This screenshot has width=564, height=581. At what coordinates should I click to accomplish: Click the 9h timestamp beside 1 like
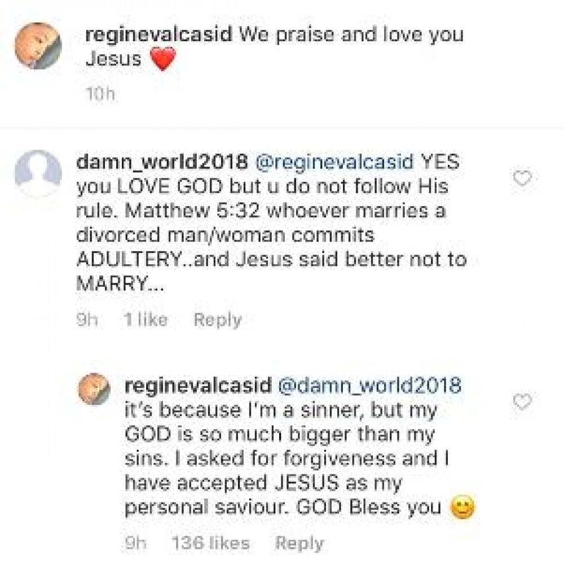(88, 320)
